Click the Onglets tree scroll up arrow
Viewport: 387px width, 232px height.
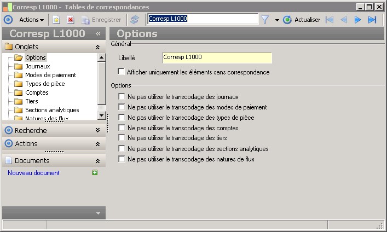tap(101, 57)
